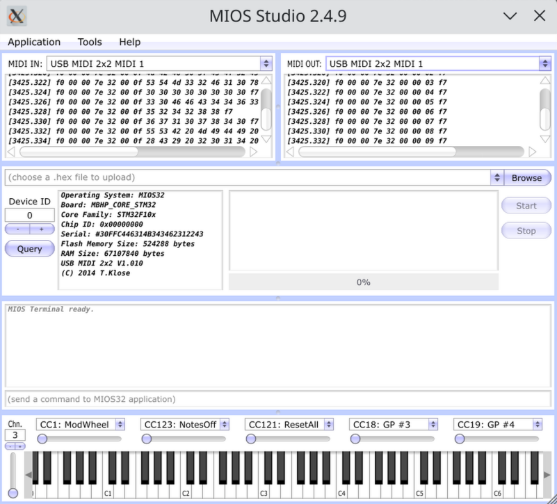Click the ModWheel slider handle
This screenshot has width=557, height=504.
click(42, 438)
